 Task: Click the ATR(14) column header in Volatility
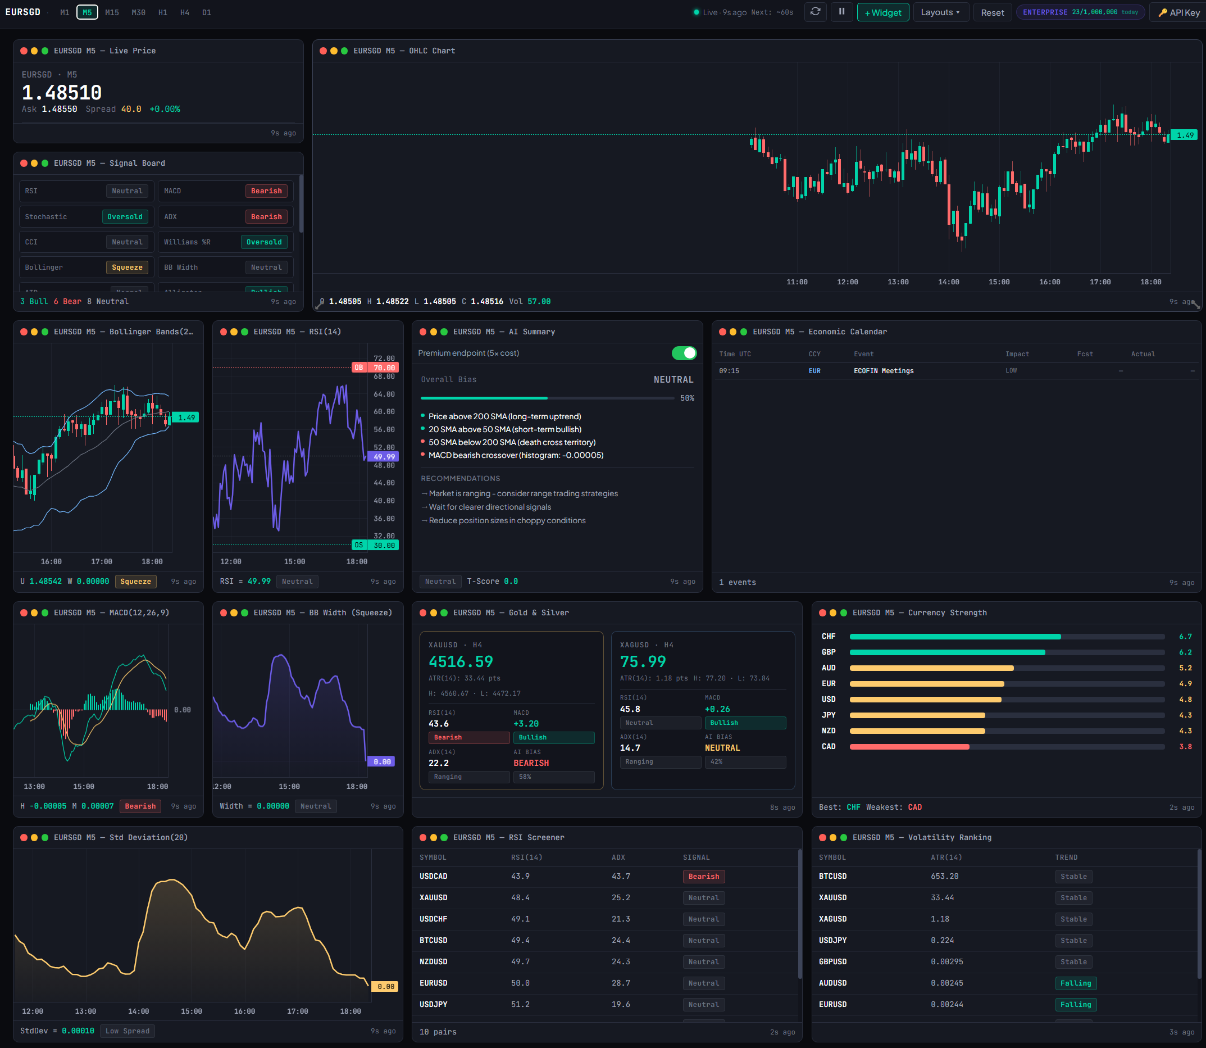(x=946, y=858)
